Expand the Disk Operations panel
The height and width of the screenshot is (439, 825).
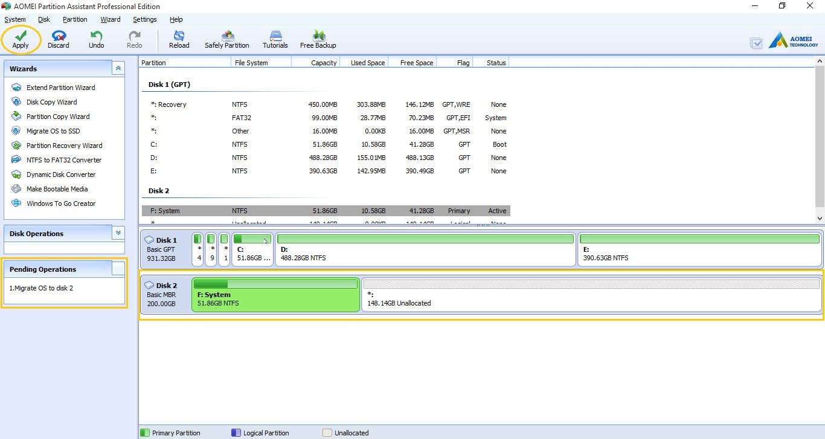click(x=118, y=233)
